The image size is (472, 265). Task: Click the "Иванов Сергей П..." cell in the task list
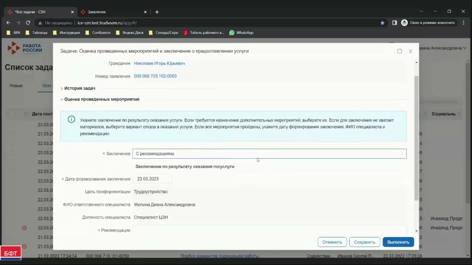coord(355,256)
